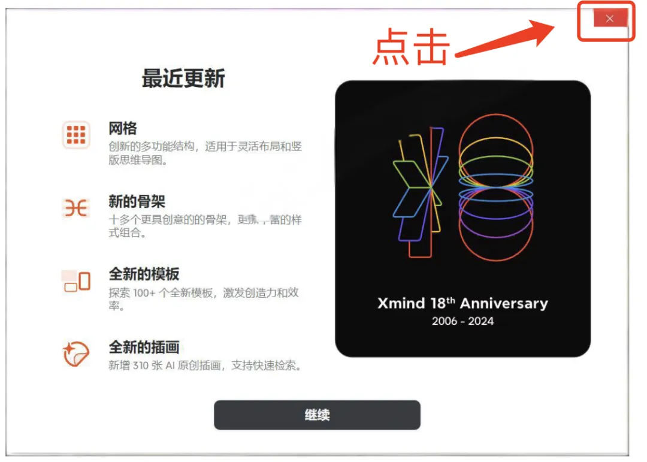Click the orange grid structure icon

(x=76, y=135)
